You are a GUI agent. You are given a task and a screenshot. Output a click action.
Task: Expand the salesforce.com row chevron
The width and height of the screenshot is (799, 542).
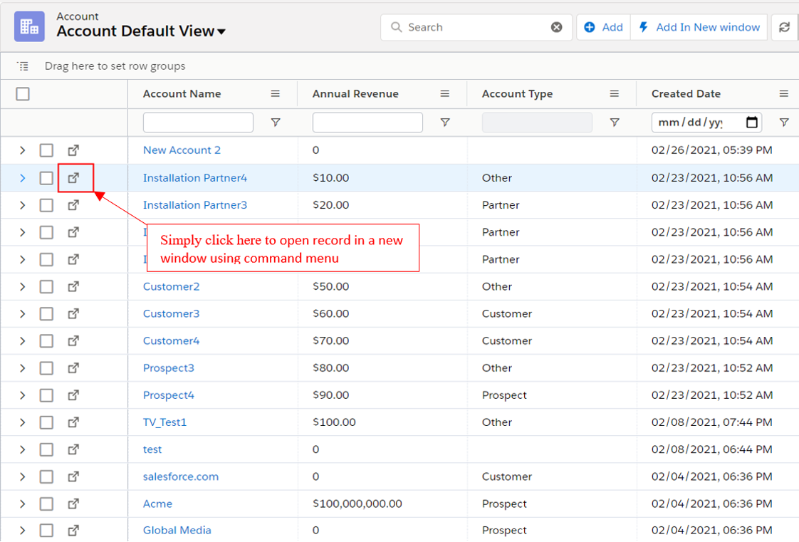pyautogui.click(x=22, y=476)
